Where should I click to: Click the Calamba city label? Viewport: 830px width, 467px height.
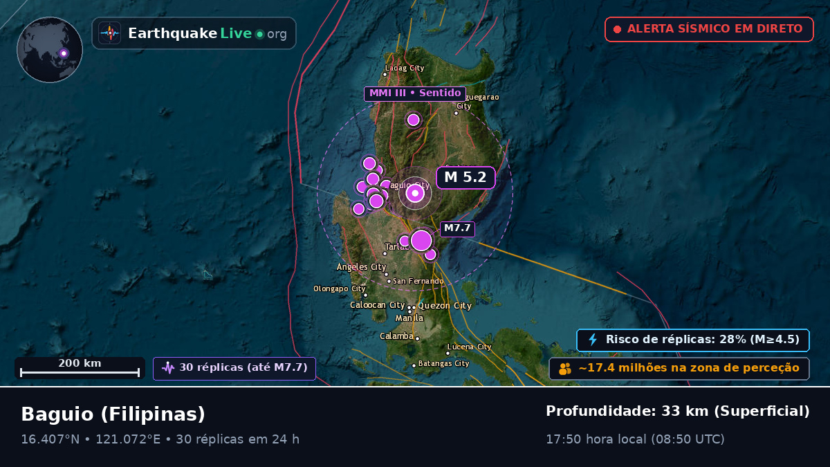(397, 336)
